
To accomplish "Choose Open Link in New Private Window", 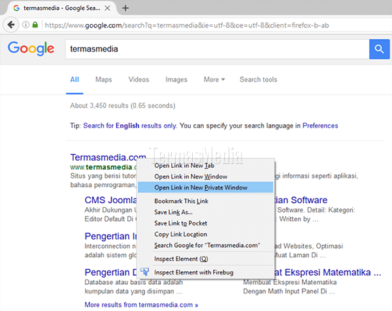I will click(206, 188).
